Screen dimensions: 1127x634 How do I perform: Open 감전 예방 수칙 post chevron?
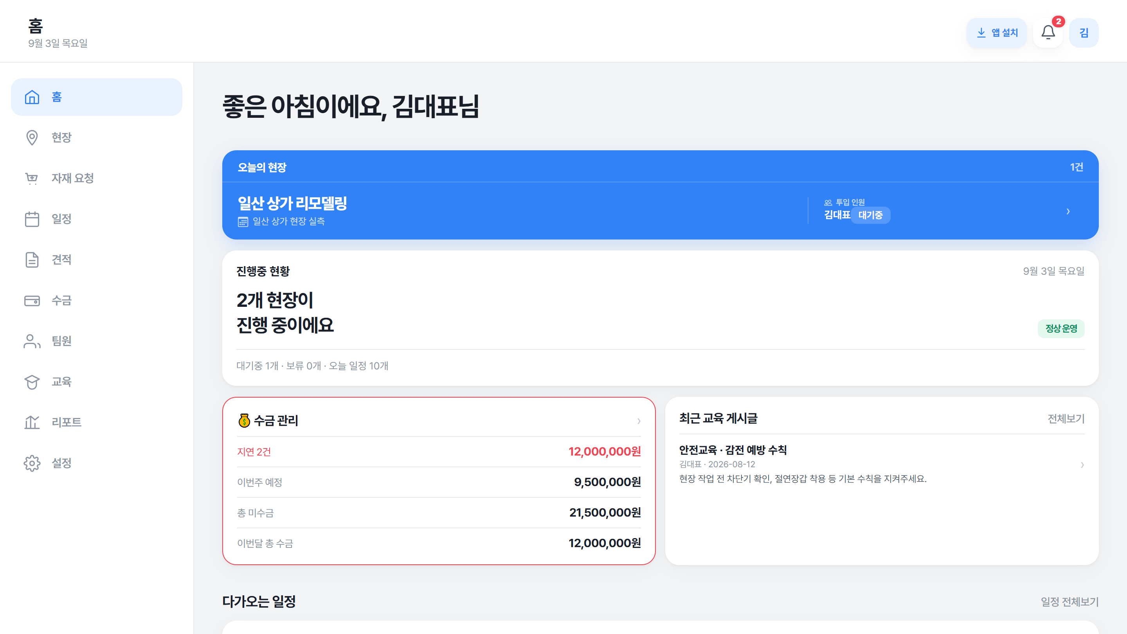point(1082,465)
